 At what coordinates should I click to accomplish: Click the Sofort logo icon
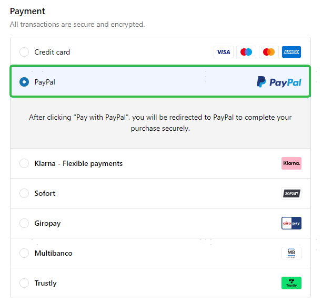pos(291,193)
